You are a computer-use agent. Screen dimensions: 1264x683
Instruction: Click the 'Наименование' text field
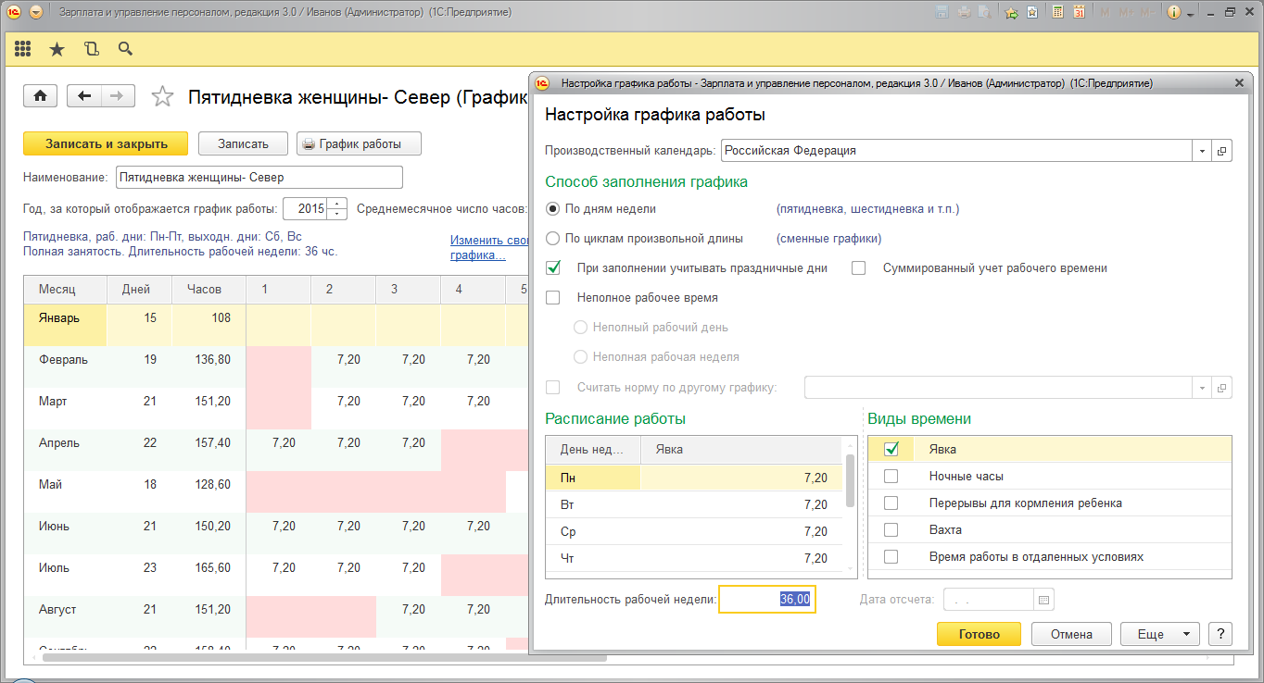259,177
